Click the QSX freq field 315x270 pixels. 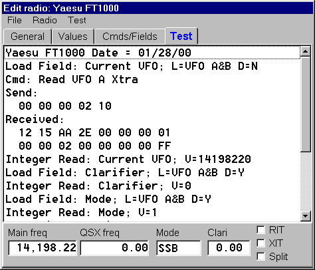[114, 248]
